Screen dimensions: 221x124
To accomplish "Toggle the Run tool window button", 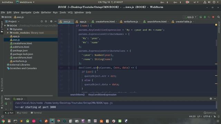I will [9, 113].
